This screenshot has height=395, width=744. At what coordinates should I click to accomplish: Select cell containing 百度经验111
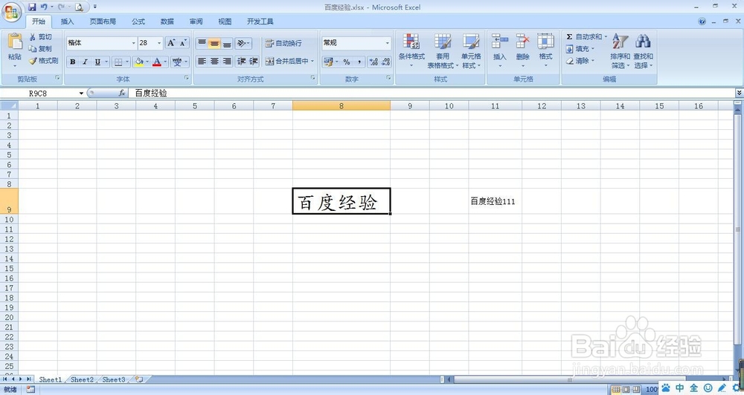(x=495, y=201)
